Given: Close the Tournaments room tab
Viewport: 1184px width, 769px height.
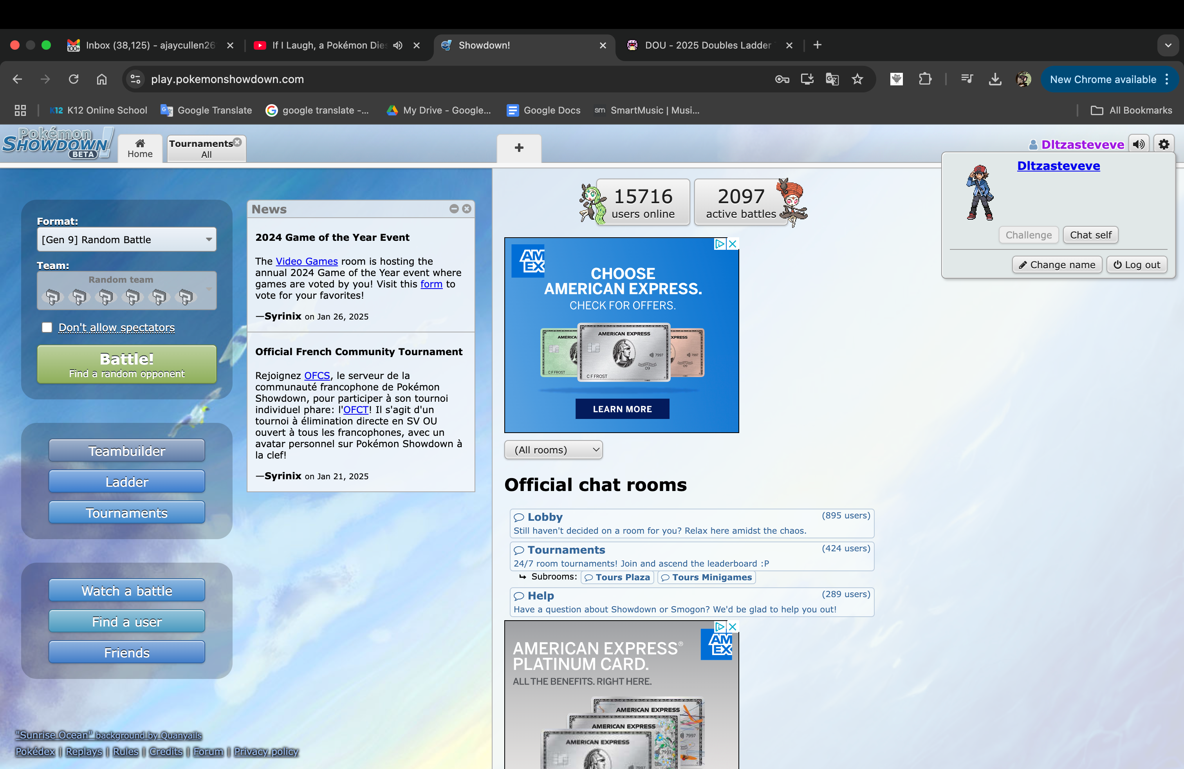Looking at the screenshot, I should (238, 142).
